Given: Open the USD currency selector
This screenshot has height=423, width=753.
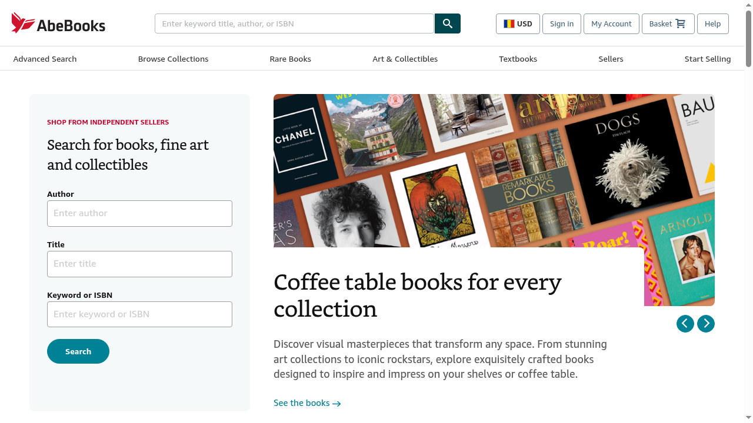Looking at the screenshot, I should [x=518, y=23].
